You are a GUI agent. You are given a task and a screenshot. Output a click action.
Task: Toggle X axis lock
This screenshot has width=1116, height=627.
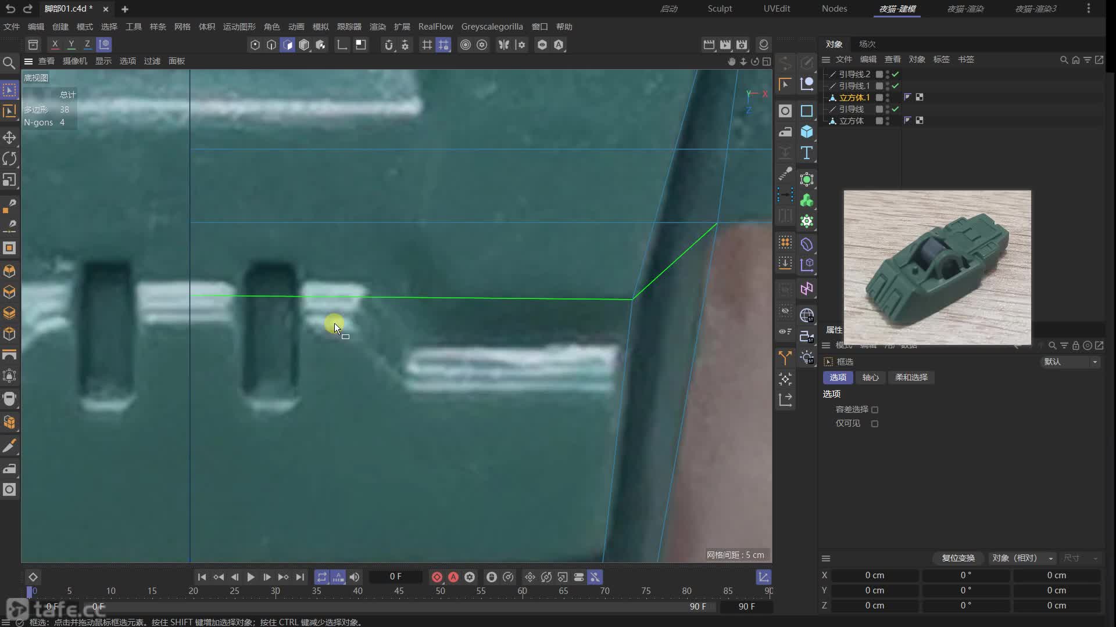pos(55,44)
